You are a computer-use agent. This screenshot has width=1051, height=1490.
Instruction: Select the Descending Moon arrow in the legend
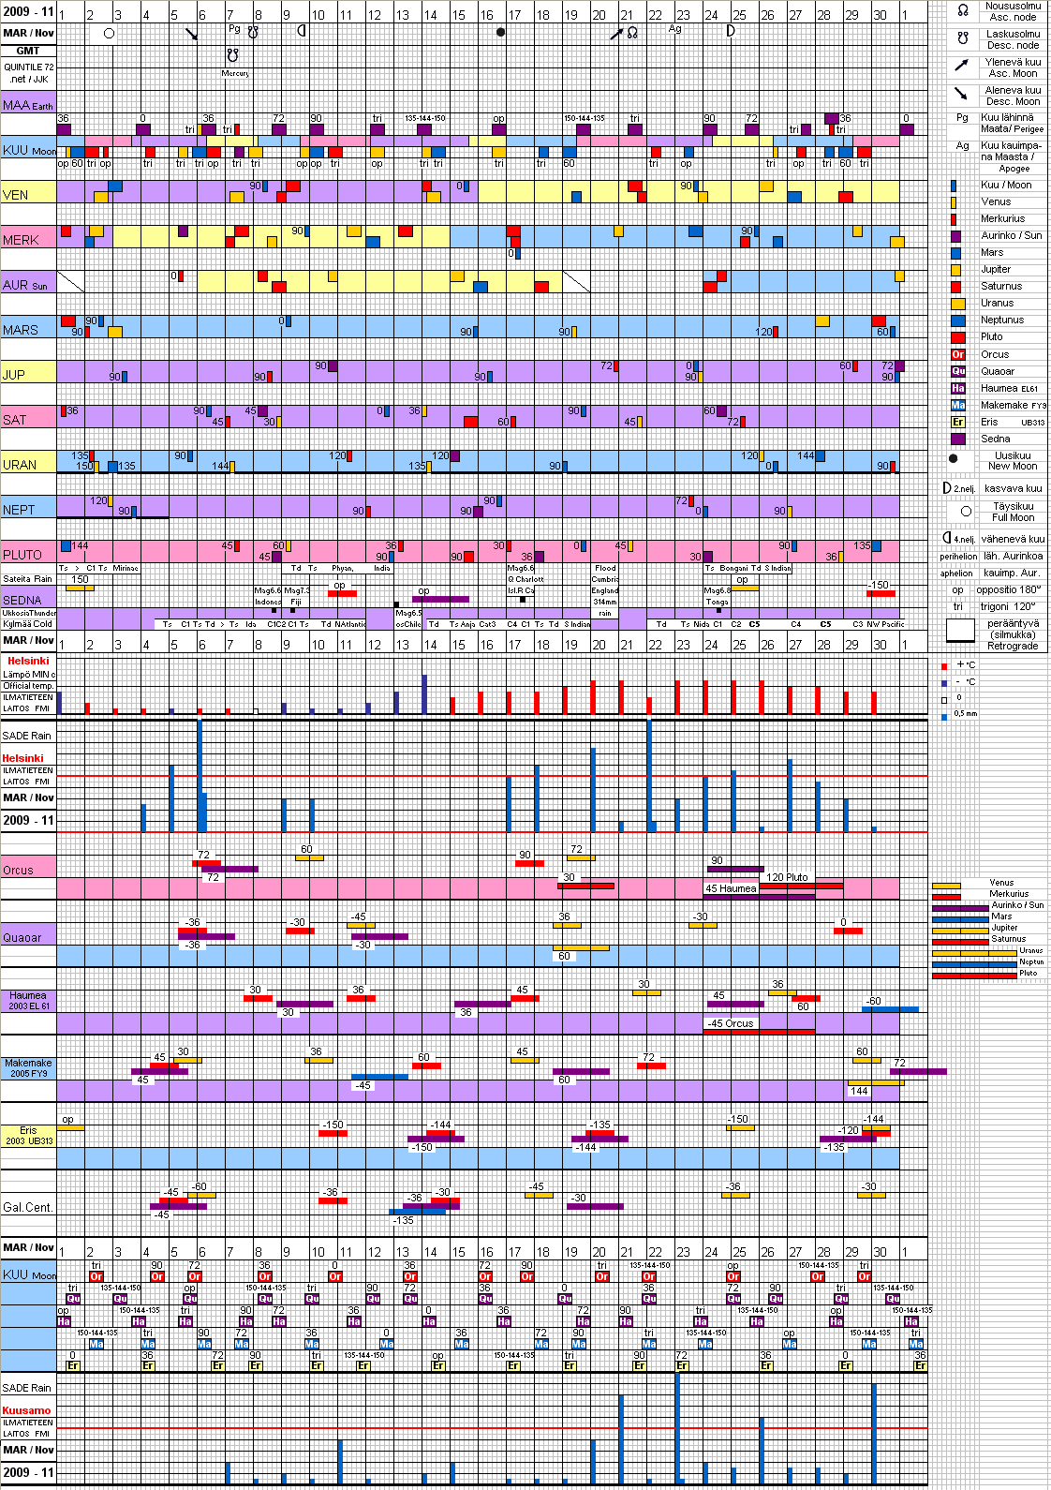[x=961, y=94]
